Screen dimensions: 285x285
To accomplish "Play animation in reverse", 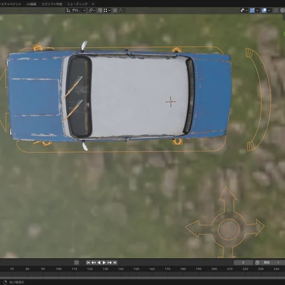I will click(x=99, y=262).
